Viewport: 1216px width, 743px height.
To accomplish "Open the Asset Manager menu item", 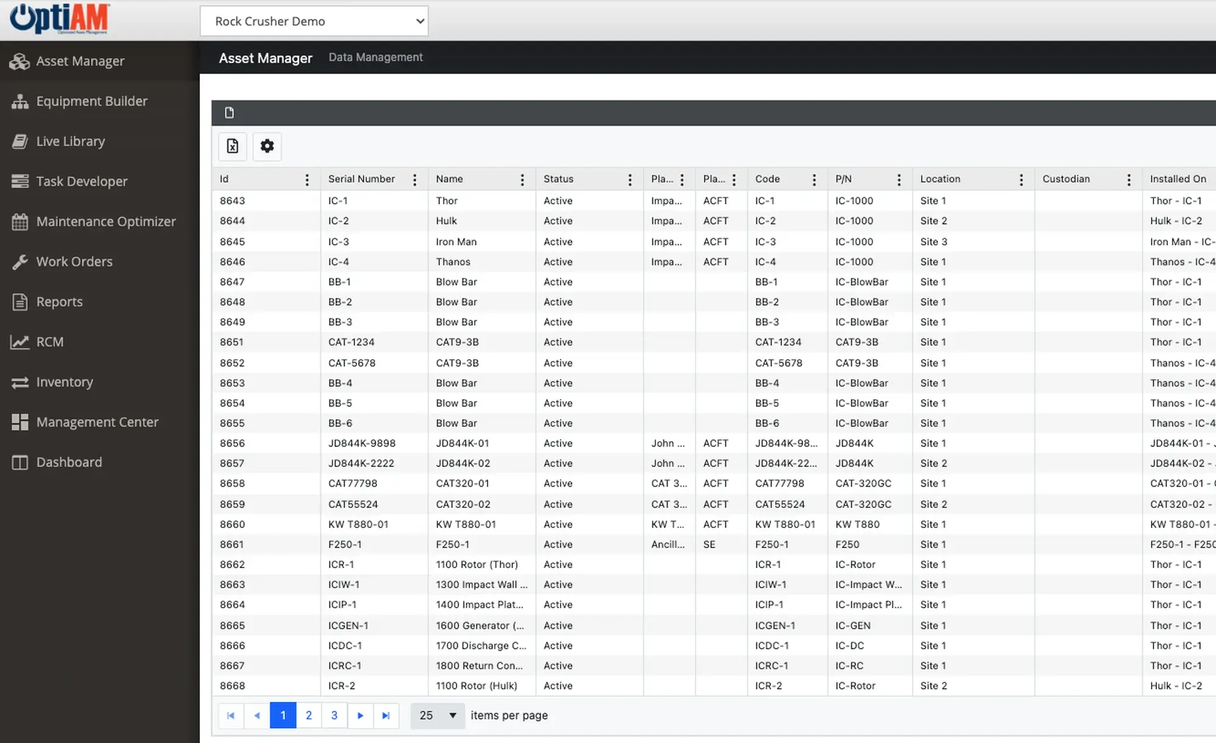I will (100, 61).
